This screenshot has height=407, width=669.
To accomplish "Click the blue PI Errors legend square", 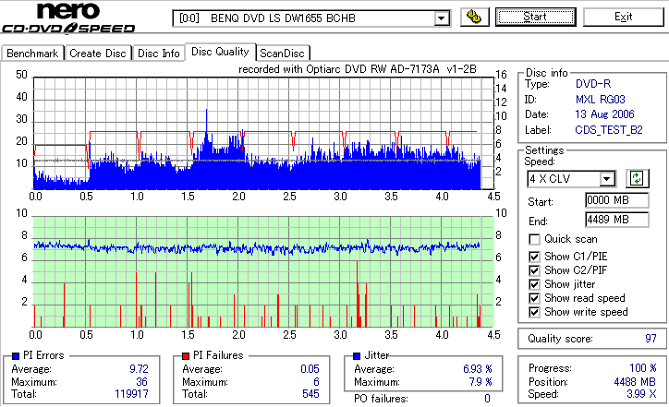I will point(16,355).
